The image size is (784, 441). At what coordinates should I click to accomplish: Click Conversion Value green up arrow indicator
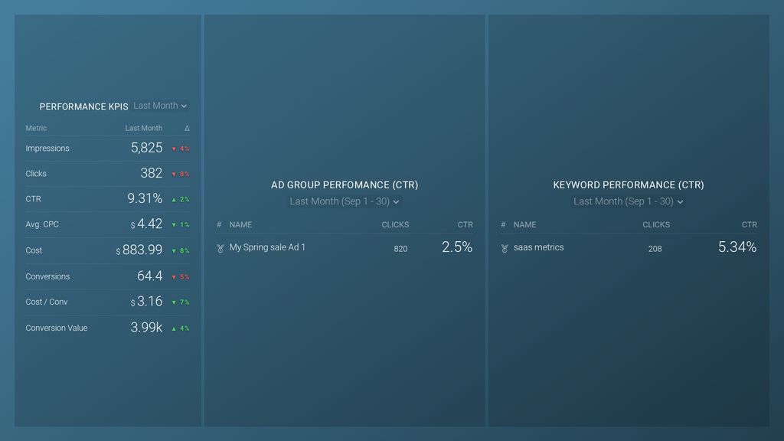[x=174, y=328]
